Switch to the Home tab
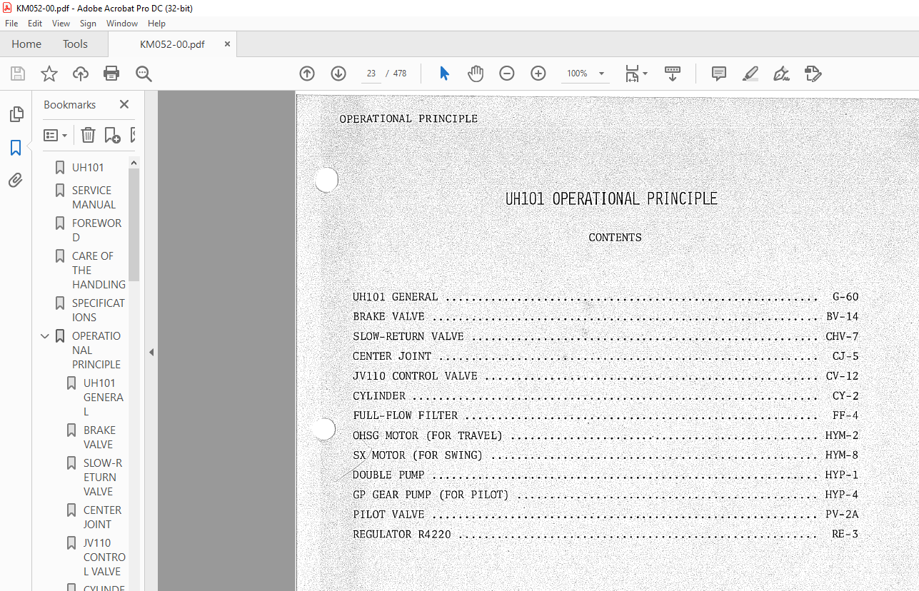The image size is (919, 591). point(26,44)
